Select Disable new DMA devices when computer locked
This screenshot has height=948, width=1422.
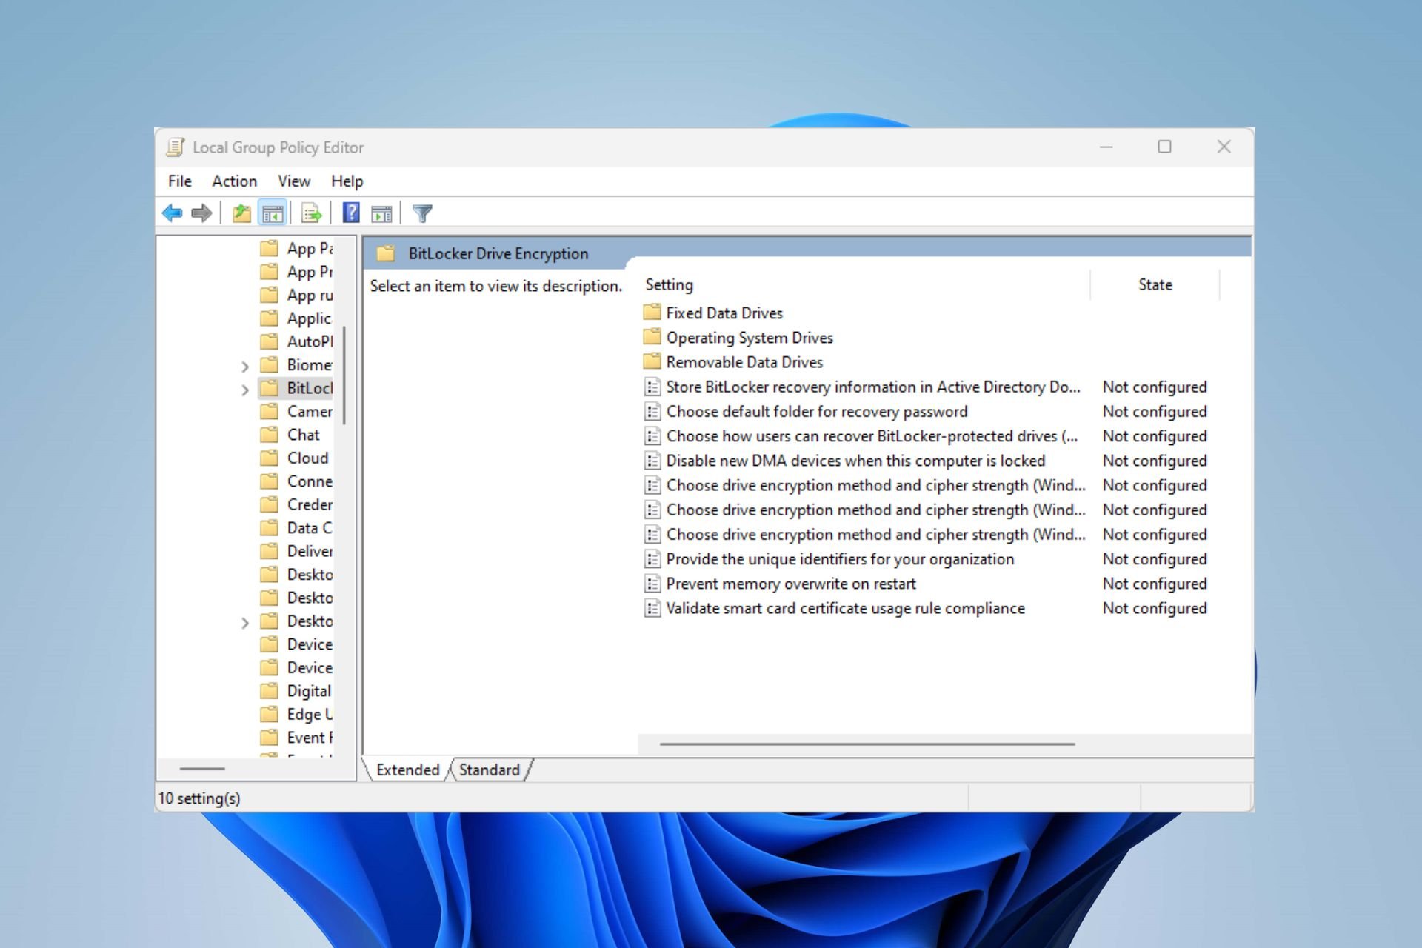855,461
